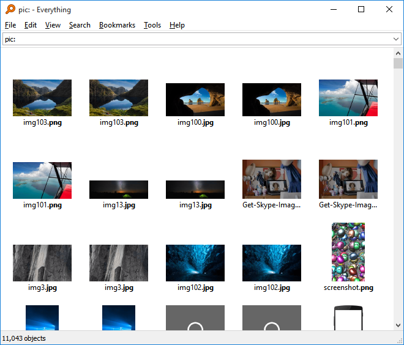The height and width of the screenshot is (345, 404).
Task: Click the search box containing pic:
Action: pyautogui.click(x=196, y=39)
